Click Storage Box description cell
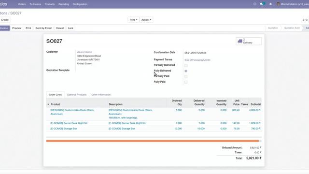Viewport: 309px width, 174px height. (122, 129)
